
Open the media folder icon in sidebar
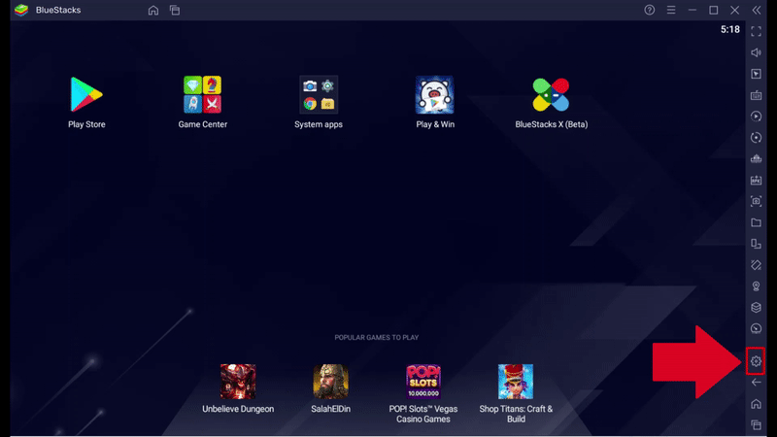coord(756,222)
